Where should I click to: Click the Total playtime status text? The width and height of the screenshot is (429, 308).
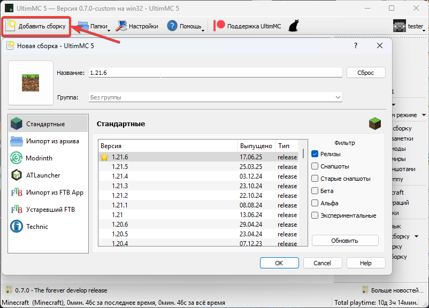[x=376, y=303]
